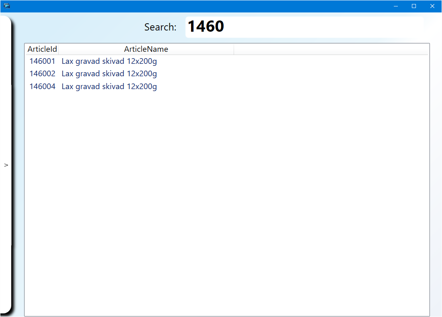This screenshot has height=317, width=442.
Task: Click the article name in row 146001
Action: (109, 61)
